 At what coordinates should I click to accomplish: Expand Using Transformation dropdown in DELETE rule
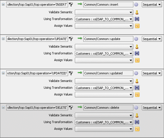click(x=104, y=122)
